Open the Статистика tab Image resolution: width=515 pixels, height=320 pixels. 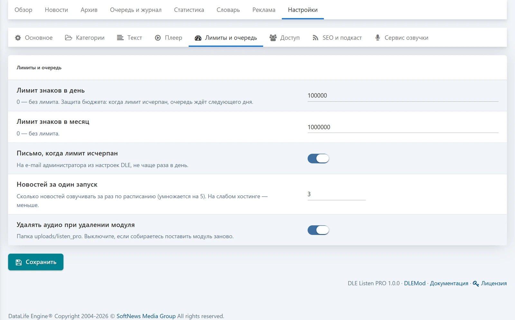click(189, 10)
